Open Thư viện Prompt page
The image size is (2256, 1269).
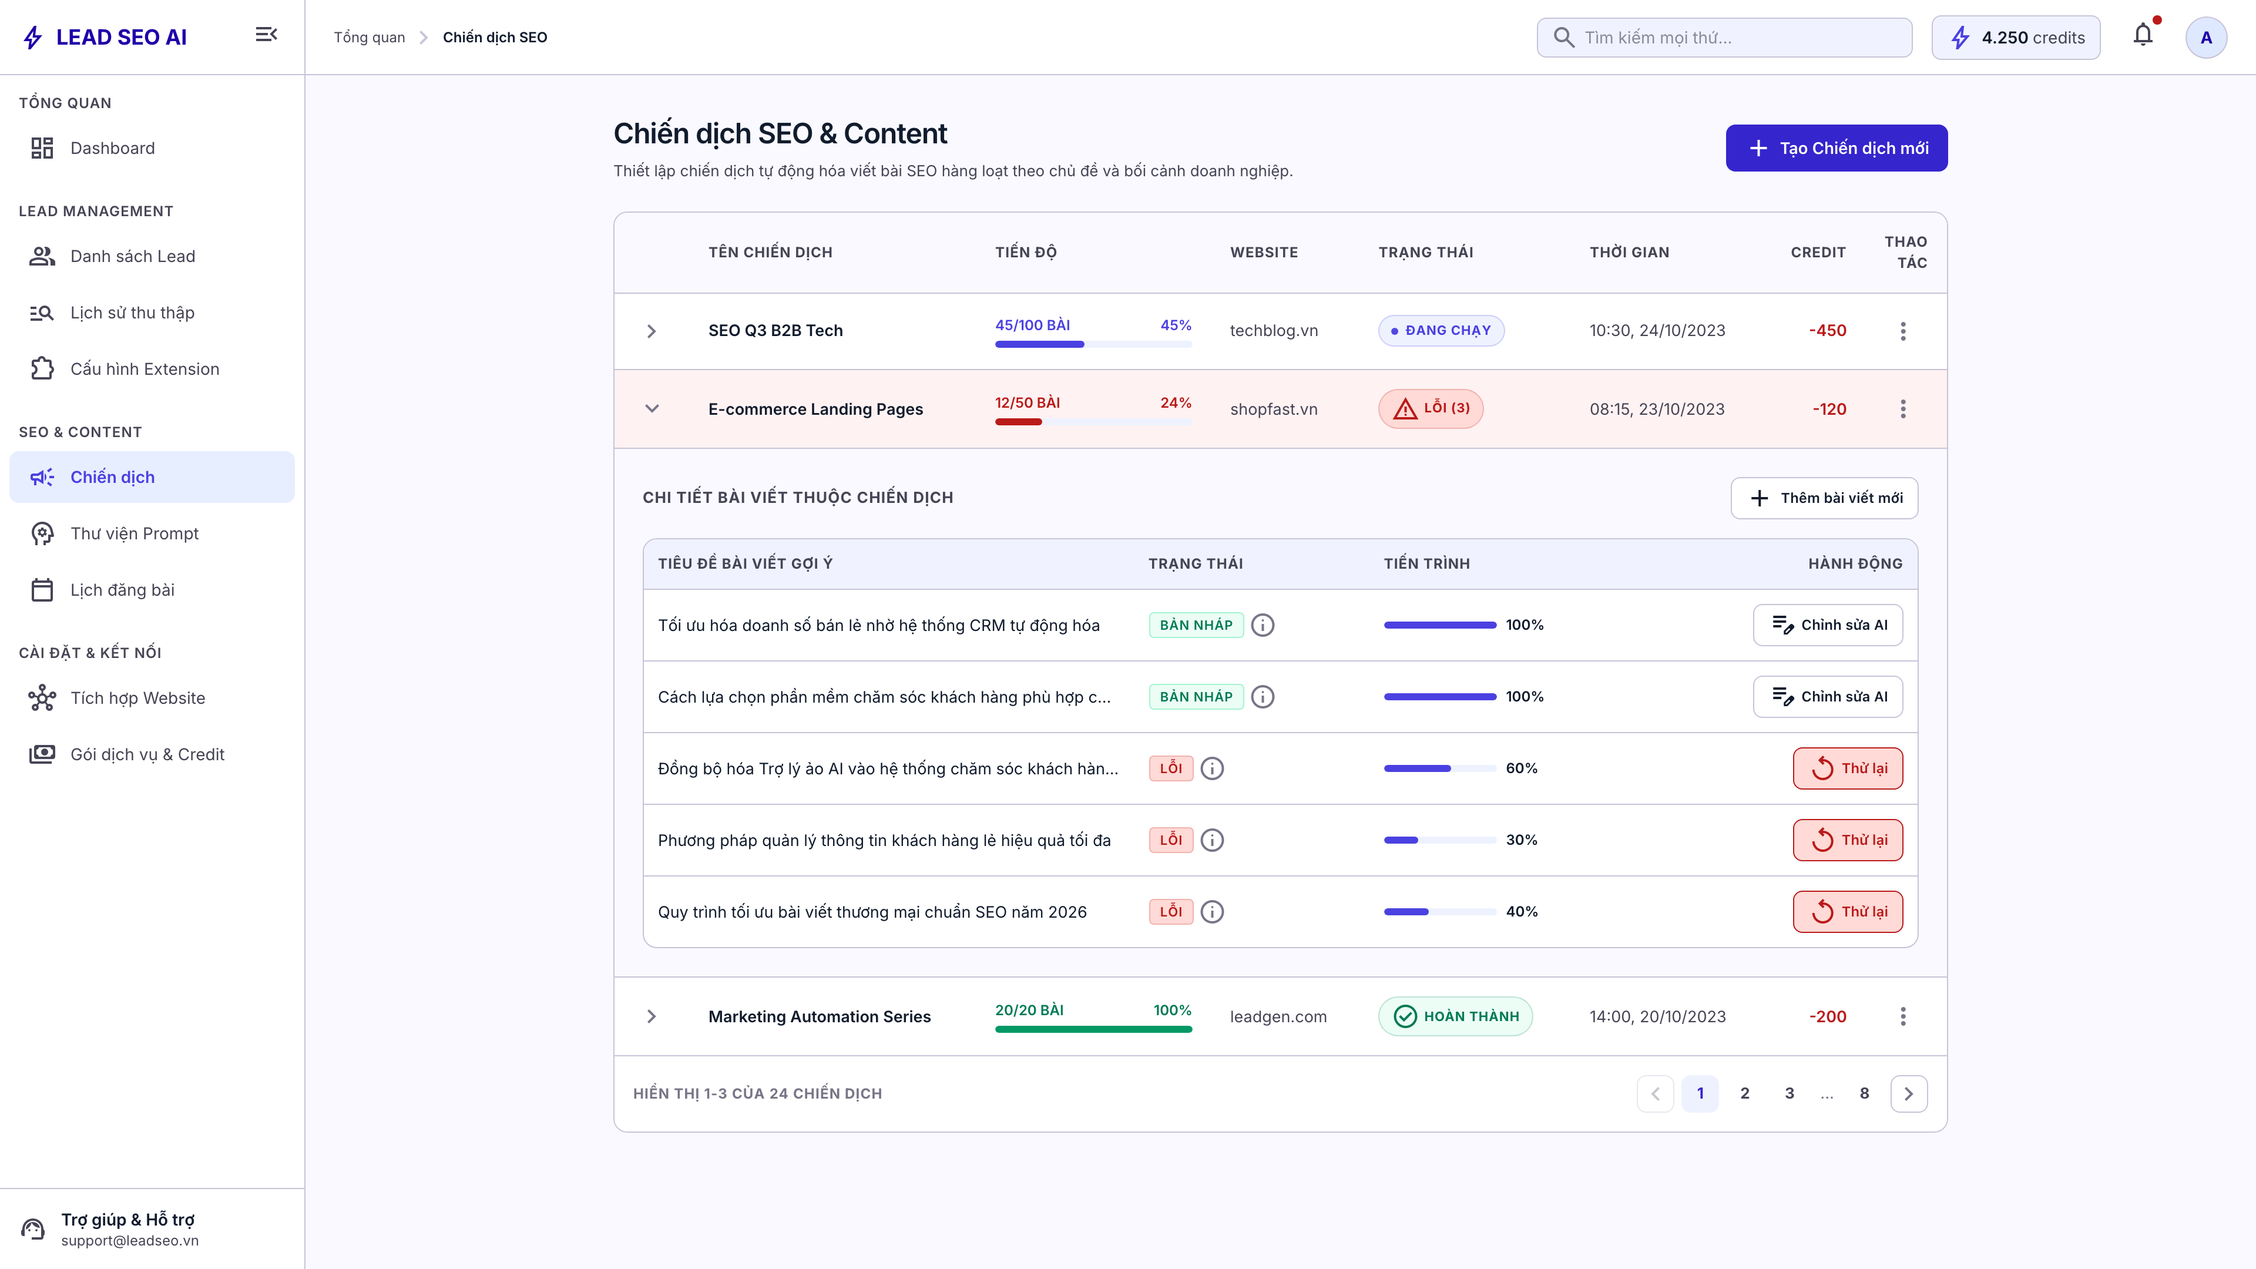pyautogui.click(x=152, y=533)
